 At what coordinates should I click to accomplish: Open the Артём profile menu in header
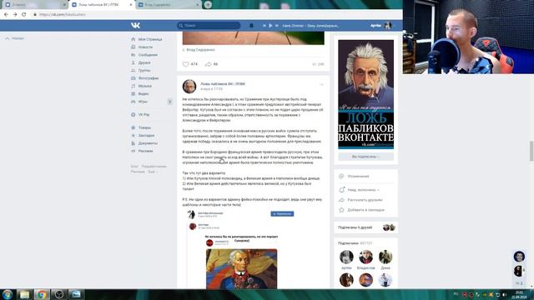coord(383,26)
